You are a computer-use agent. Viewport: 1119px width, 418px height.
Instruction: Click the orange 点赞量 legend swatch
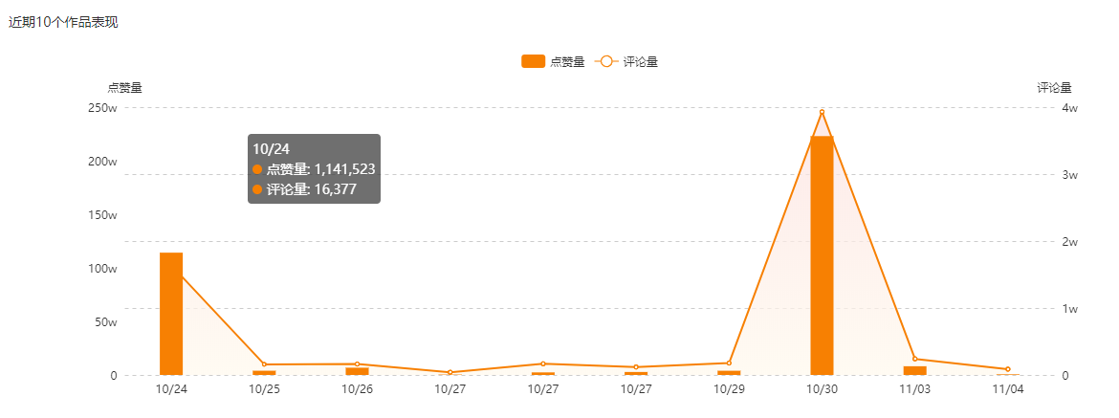point(533,62)
